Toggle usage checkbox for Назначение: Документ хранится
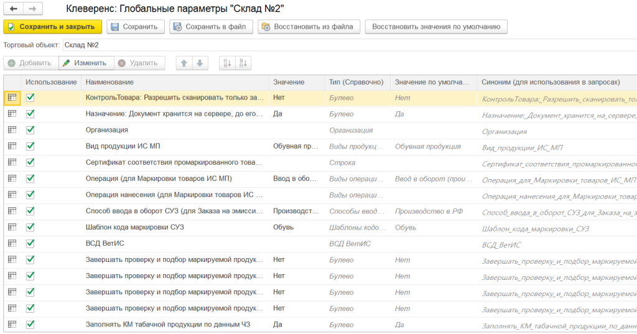 (x=30, y=114)
